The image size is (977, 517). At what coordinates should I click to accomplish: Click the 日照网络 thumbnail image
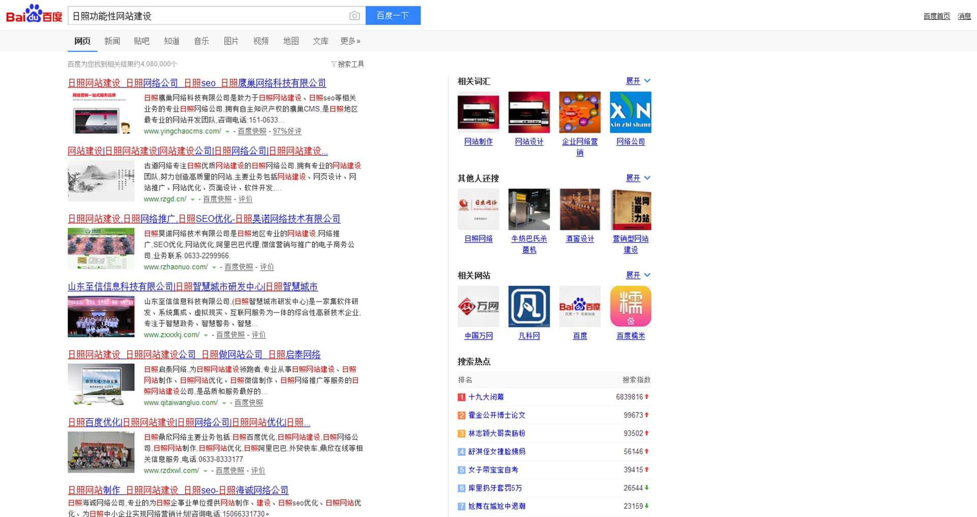coord(478,209)
